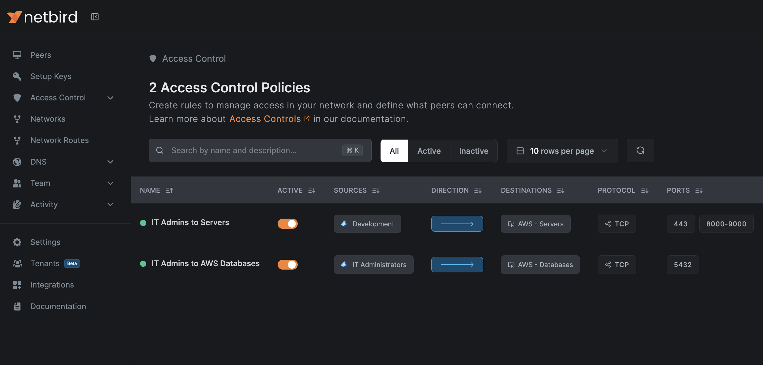Expand the Access Control sidebar menu

pos(110,98)
